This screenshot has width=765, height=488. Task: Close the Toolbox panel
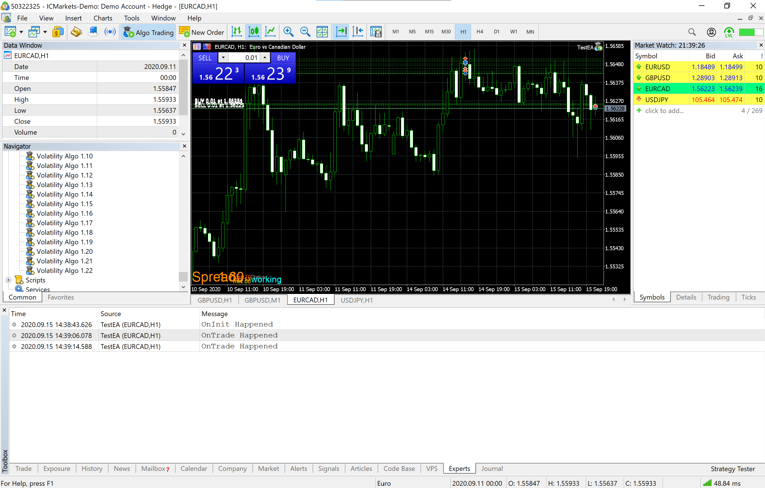4,310
